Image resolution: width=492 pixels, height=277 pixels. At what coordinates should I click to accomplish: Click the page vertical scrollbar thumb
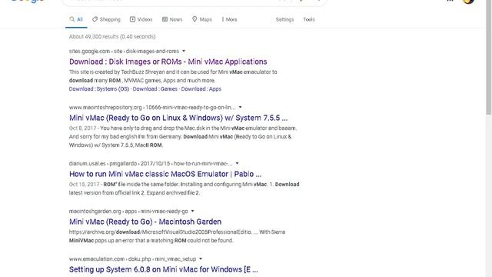pyautogui.click(x=489, y=57)
